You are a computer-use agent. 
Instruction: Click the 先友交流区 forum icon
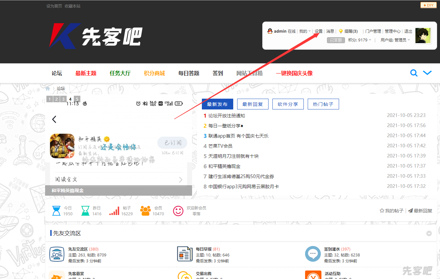pyautogui.click(x=57, y=254)
